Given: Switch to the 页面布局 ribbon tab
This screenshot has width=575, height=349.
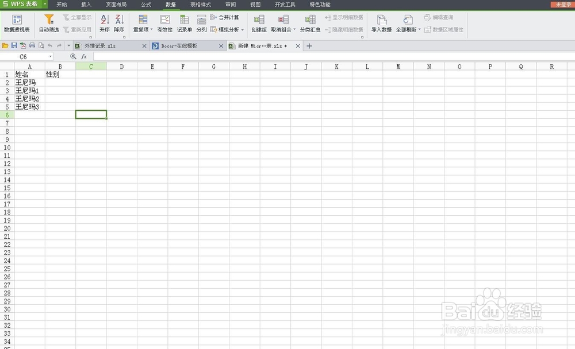Looking at the screenshot, I should [x=116, y=5].
